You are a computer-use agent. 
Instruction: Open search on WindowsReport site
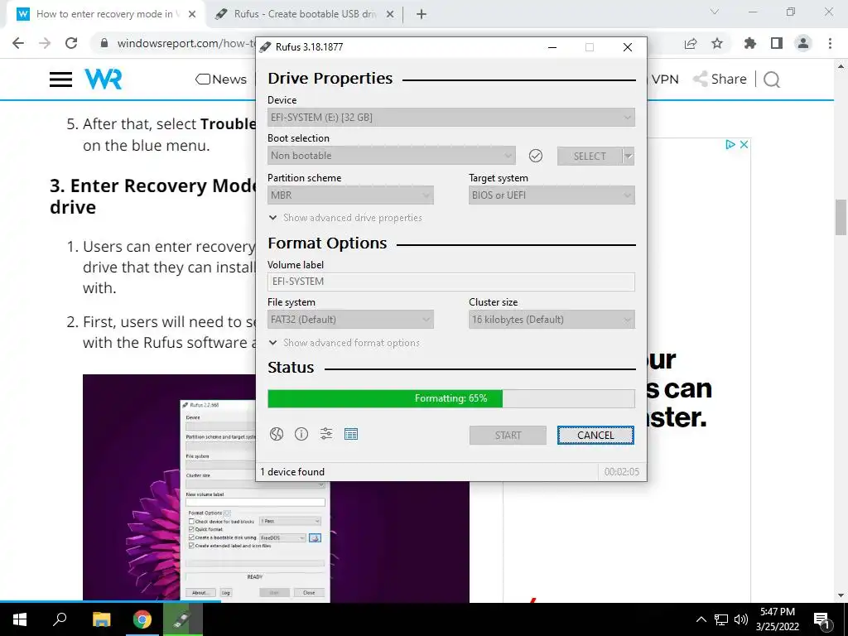tap(772, 79)
